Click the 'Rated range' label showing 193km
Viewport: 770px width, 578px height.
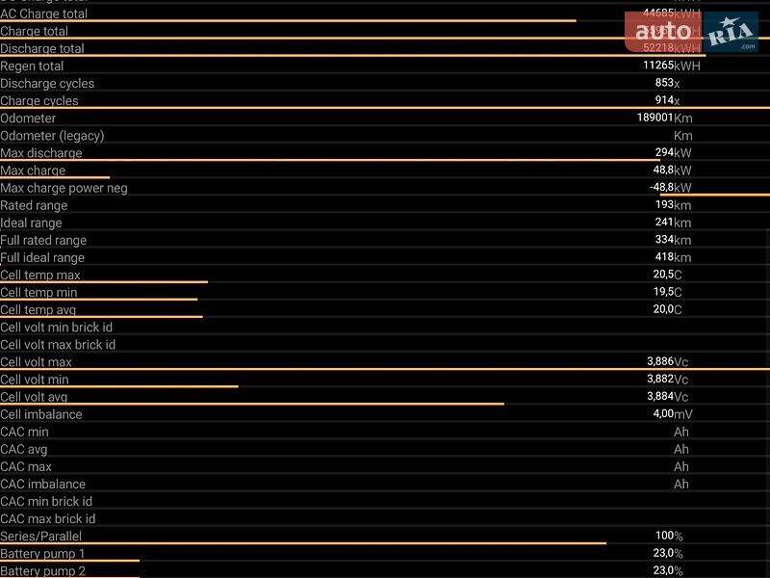[x=34, y=205]
